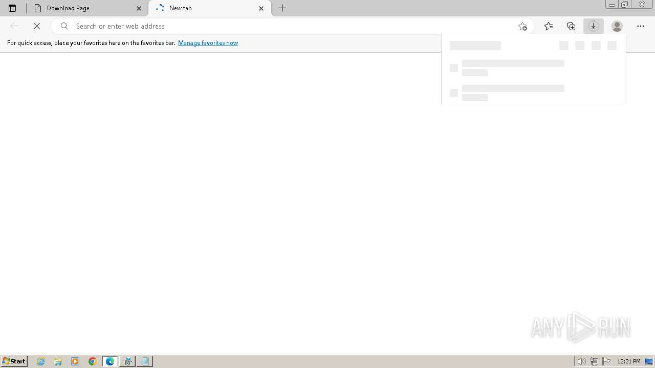Toggle the Downloads toolbar button

594,26
